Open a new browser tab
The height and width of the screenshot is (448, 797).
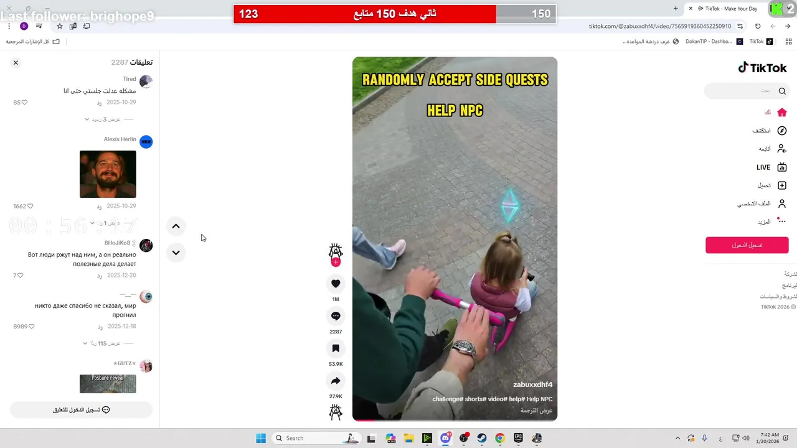click(x=676, y=8)
